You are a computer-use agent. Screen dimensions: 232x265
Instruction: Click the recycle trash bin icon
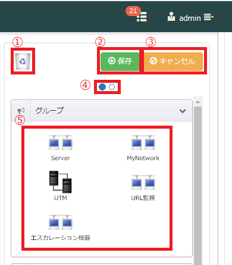pos(23,61)
